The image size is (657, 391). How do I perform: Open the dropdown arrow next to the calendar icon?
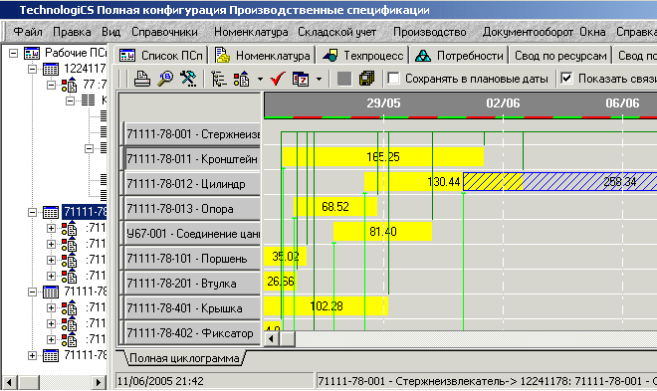[319, 79]
